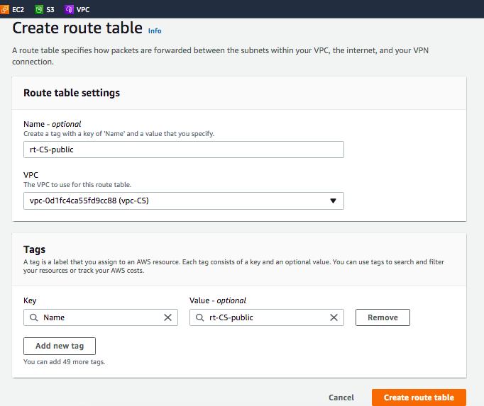Click inside the tag Value text field
484x406 pixels.
point(266,317)
